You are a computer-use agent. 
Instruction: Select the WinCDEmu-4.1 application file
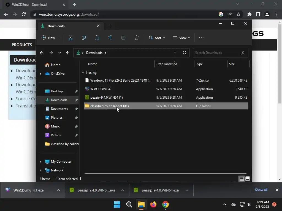[x=166, y=89]
